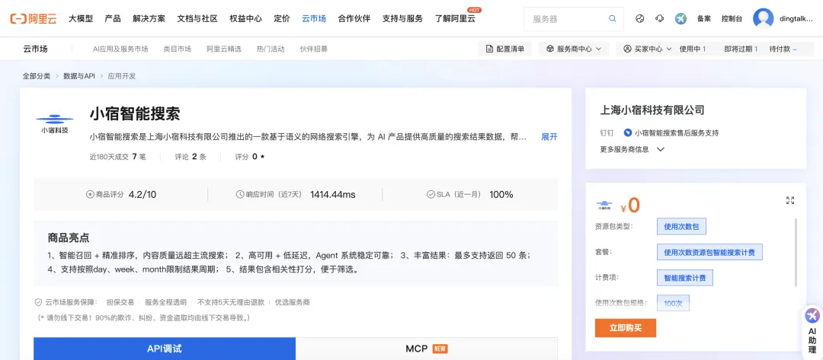Click the small logo beside ¥0 price
Screen dimensions: 823x360
[x=604, y=205]
